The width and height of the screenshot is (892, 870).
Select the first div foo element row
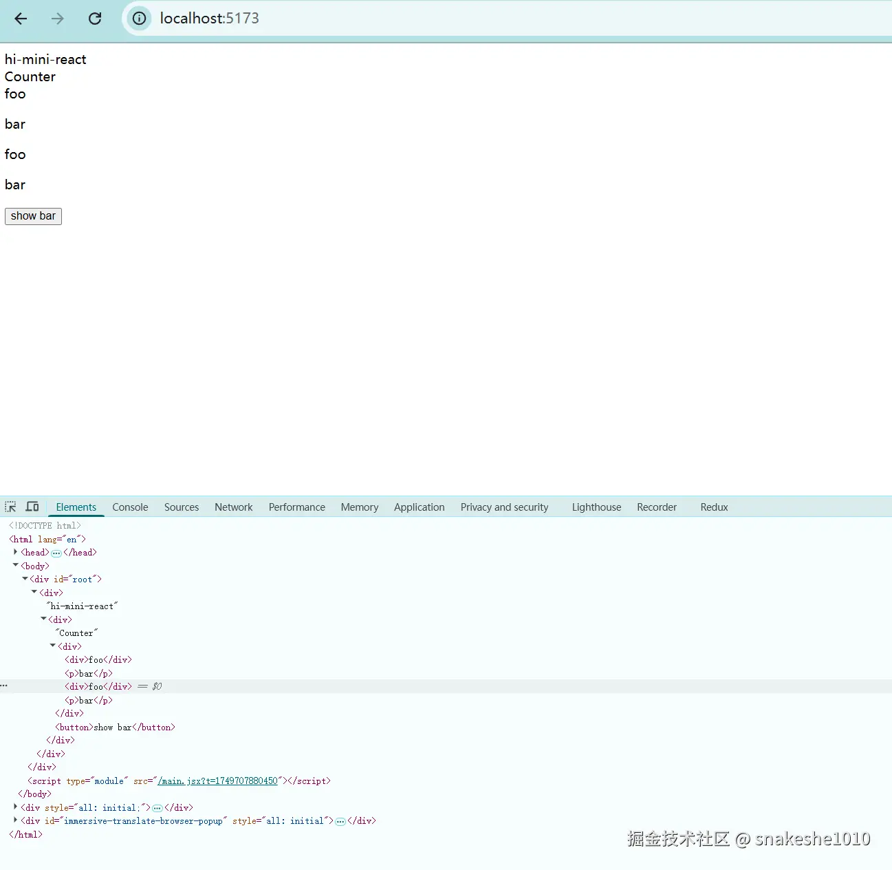(98, 659)
